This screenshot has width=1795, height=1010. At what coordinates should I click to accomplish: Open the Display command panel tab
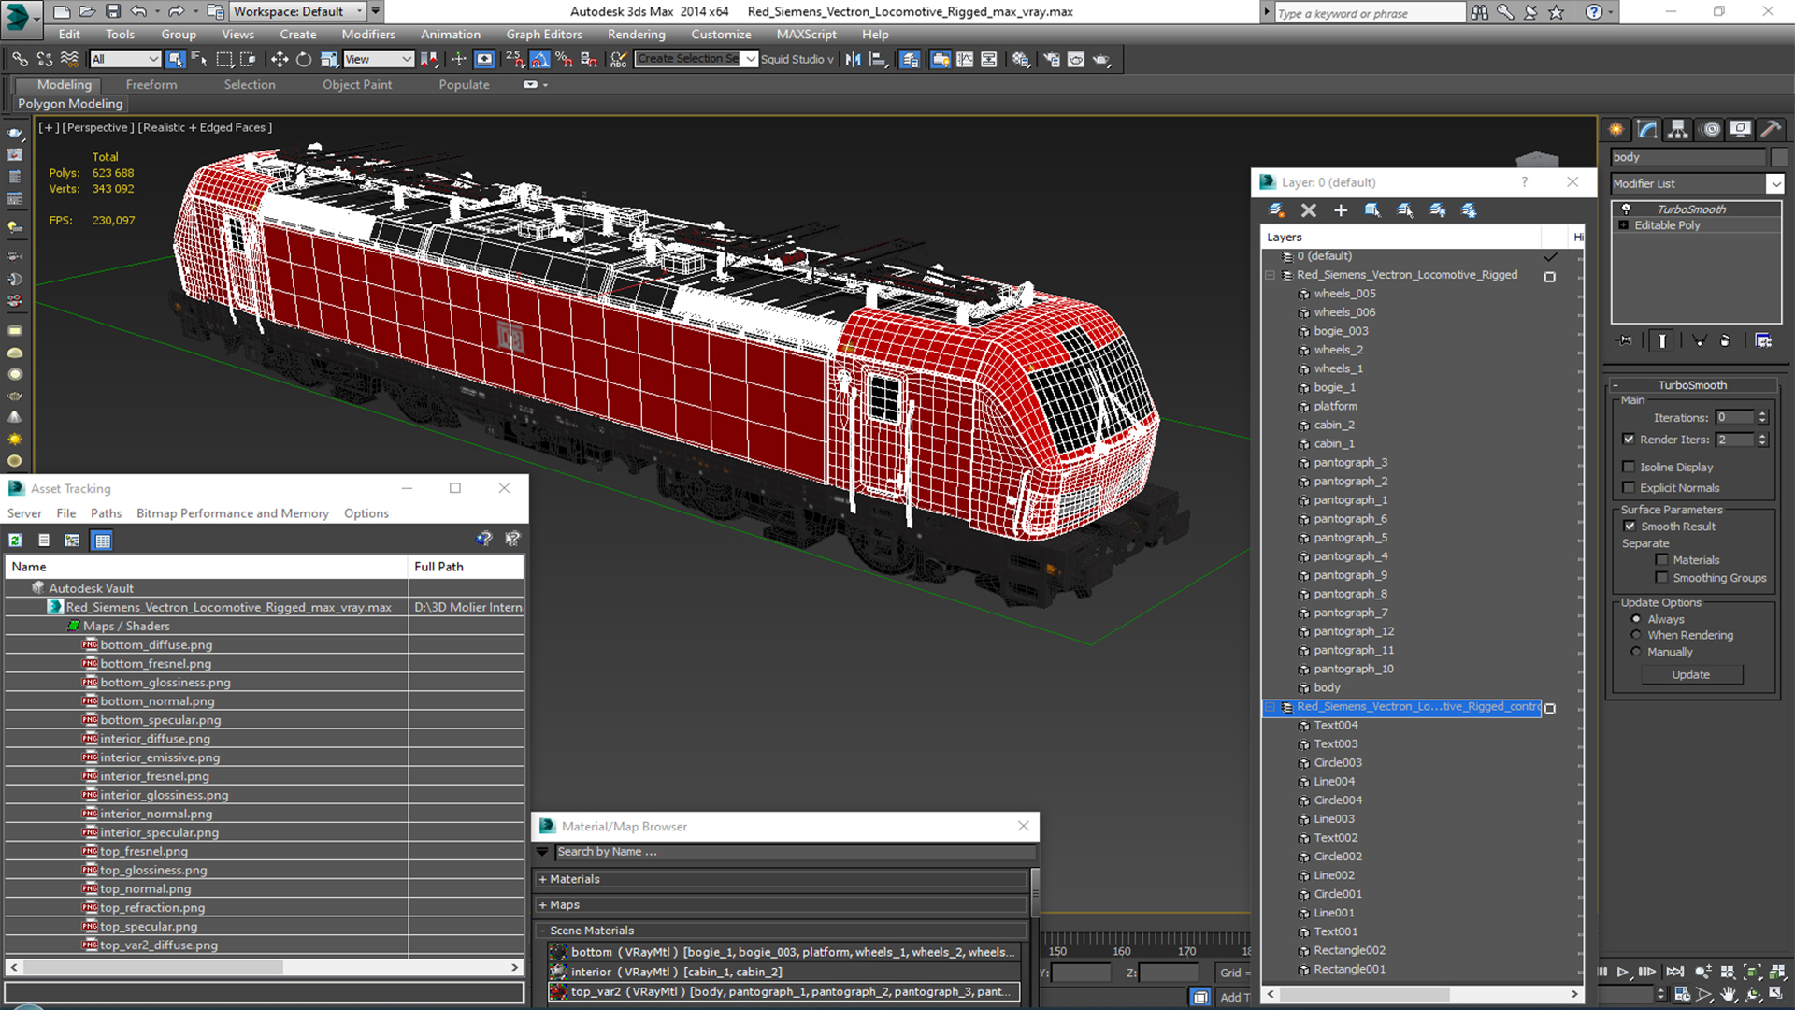(1740, 129)
